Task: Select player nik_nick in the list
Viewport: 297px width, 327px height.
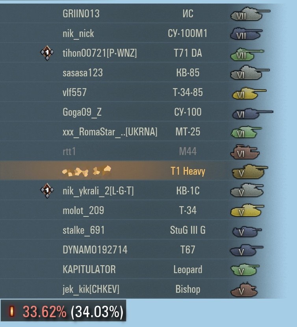Action: pyautogui.click(x=78, y=34)
